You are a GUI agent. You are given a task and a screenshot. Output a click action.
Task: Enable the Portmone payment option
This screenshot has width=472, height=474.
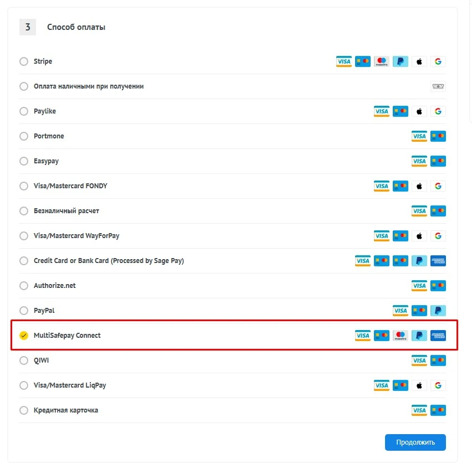23,136
